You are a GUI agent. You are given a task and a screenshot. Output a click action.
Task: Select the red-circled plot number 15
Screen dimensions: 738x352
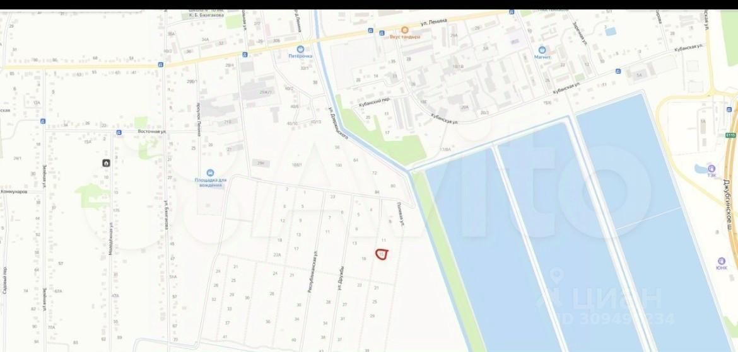[x=382, y=254]
